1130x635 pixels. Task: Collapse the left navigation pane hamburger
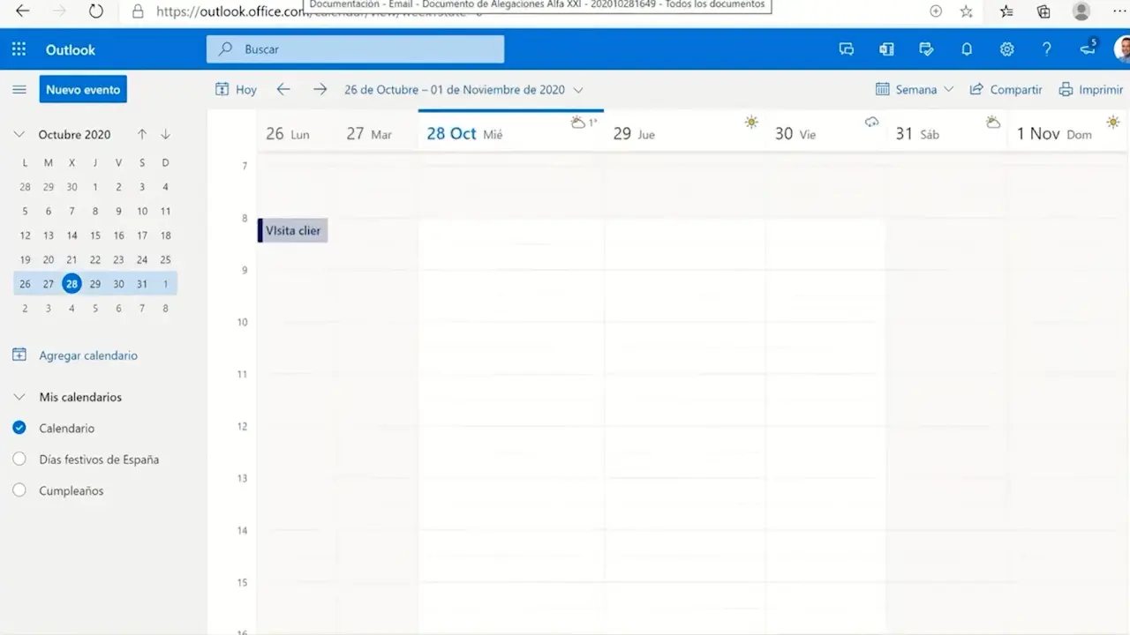19,89
